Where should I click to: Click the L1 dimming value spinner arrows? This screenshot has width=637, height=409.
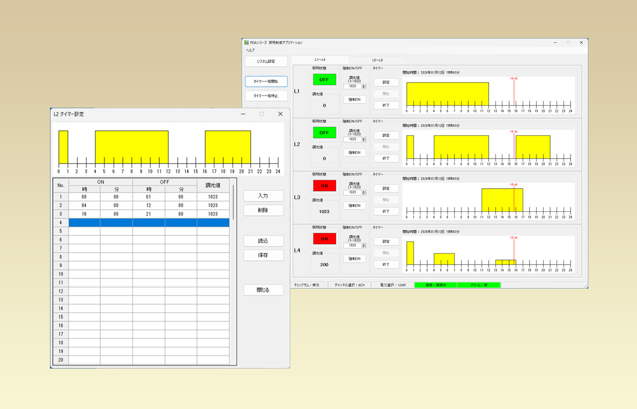[364, 86]
